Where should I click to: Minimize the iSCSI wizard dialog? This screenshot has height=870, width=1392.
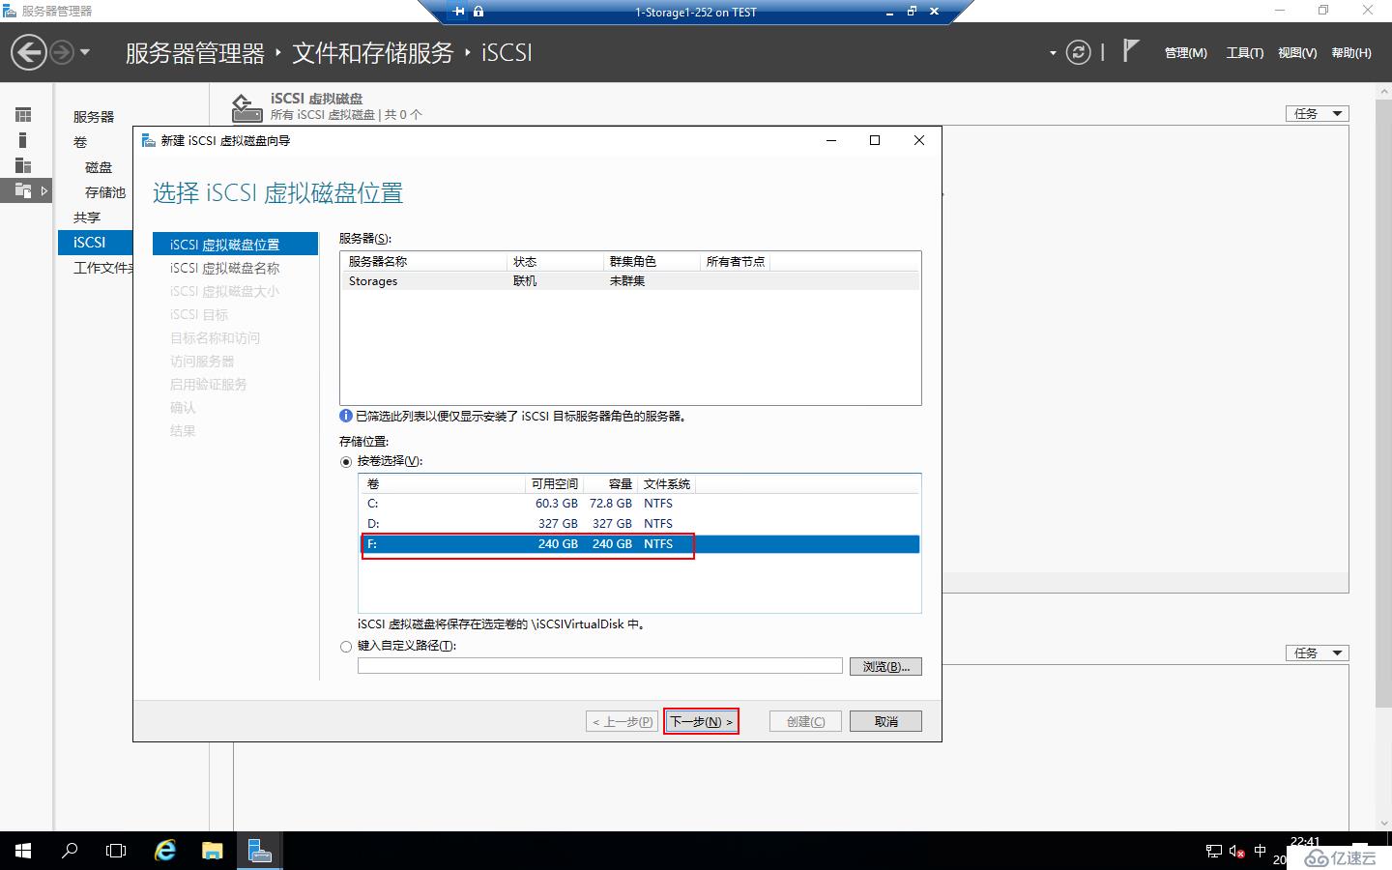(x=831, y=140)
